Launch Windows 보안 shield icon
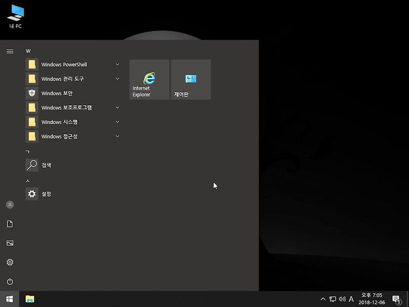 click(x=32, y=93)
